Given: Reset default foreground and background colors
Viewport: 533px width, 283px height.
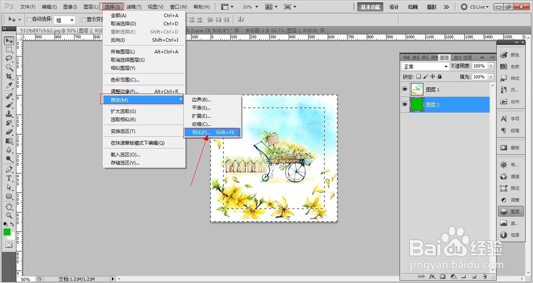Looking at the screenshot, I should tap(5, 224).
